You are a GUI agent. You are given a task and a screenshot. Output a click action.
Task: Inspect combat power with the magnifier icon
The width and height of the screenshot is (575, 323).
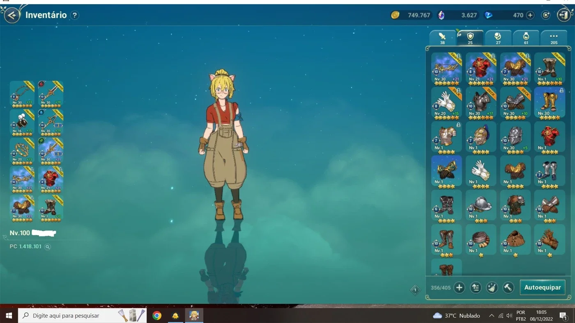click(48, 247)
